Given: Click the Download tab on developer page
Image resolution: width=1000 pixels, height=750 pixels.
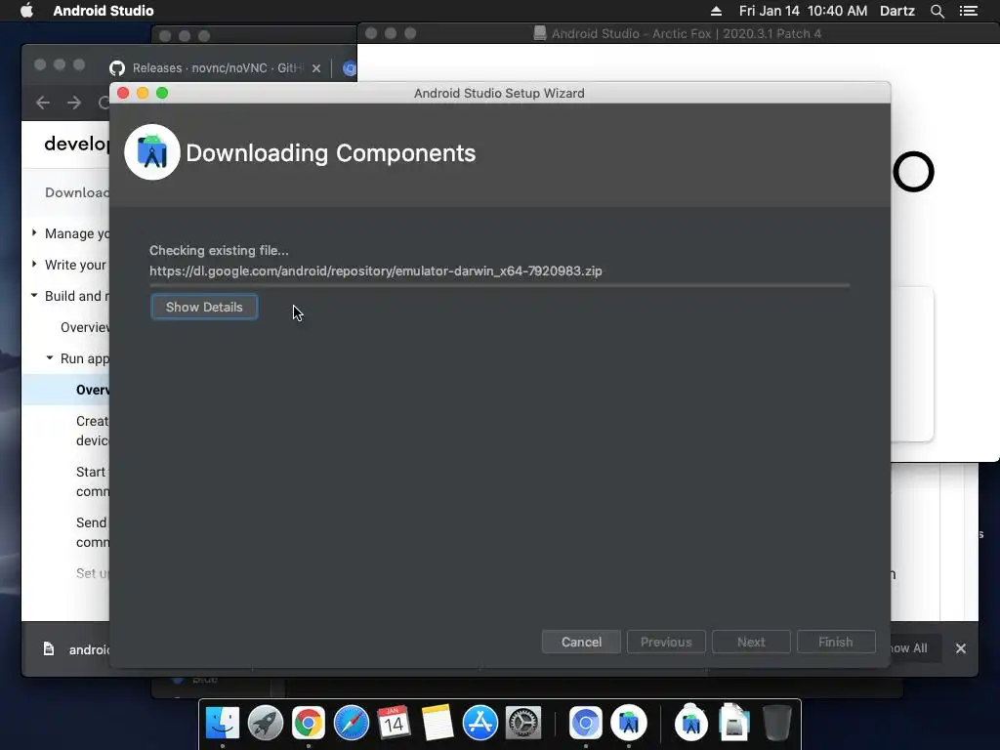Looking at the screenshot, I should (77, 192).
